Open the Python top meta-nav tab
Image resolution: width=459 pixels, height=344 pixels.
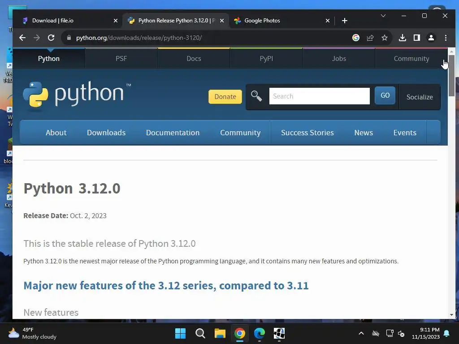pos(48,59)
